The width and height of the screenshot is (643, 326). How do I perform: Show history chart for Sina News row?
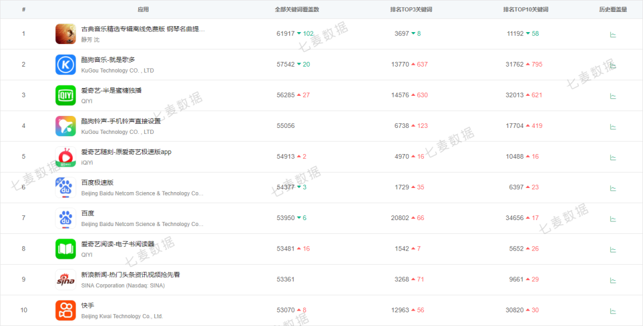[613, 281]
